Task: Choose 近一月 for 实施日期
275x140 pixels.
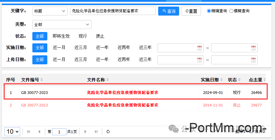Action: [x=59, y=48]
